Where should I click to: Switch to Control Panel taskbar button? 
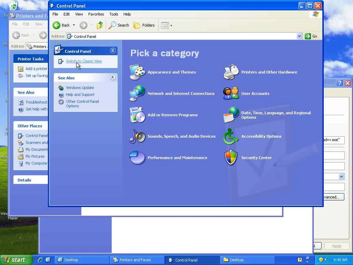192,260
